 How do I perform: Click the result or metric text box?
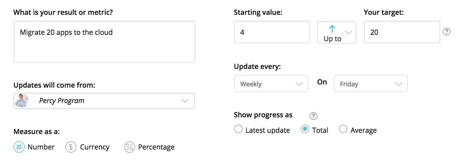click(x=104, y=42)
